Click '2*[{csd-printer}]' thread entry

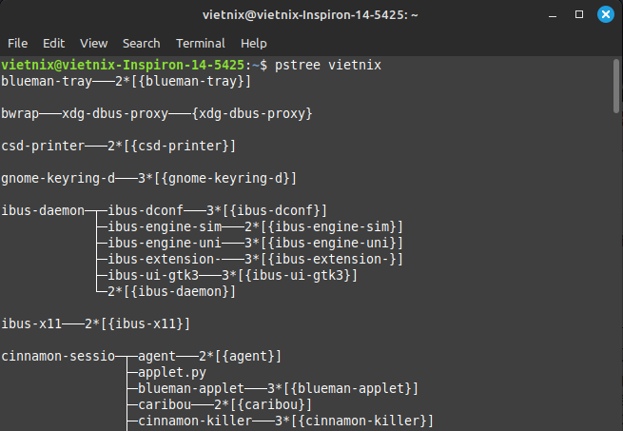point(171,146)
